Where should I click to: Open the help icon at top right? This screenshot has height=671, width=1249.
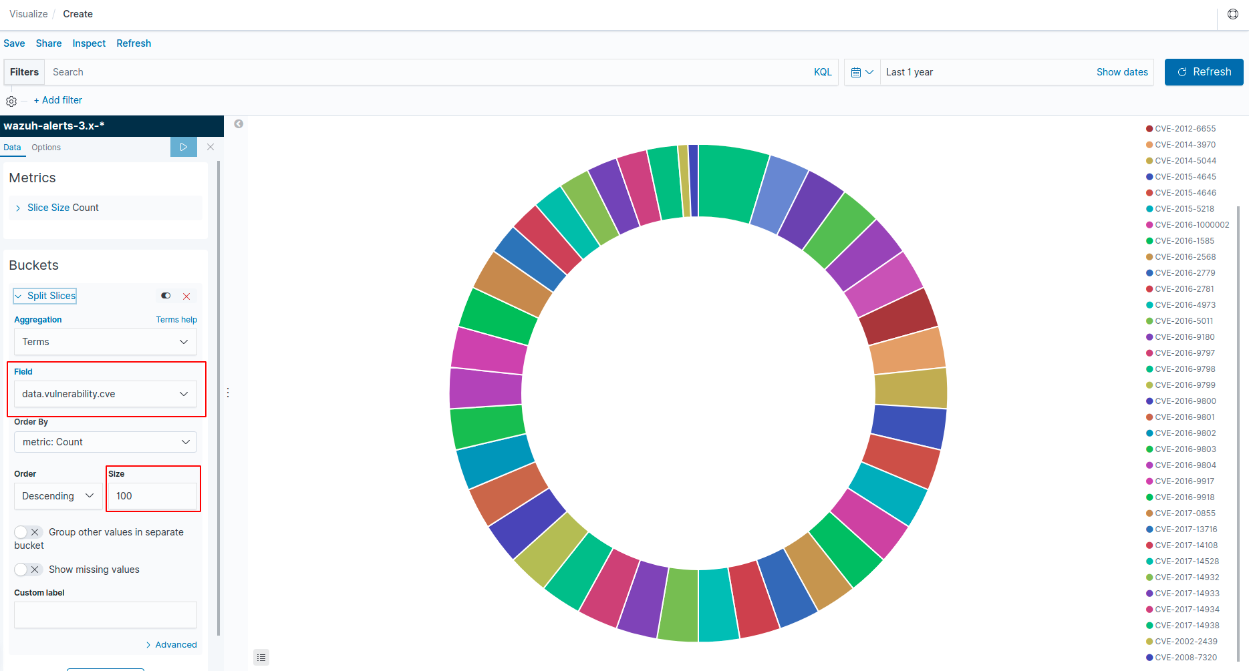click(x=1232, y=13)
